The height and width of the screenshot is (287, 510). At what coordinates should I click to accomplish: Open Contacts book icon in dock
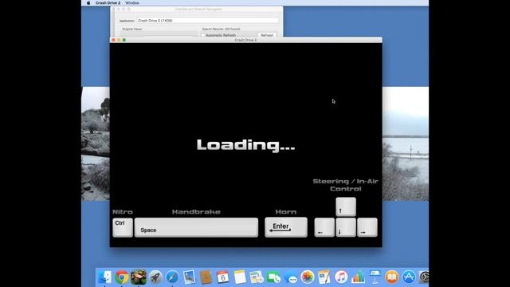click(206, 277)
